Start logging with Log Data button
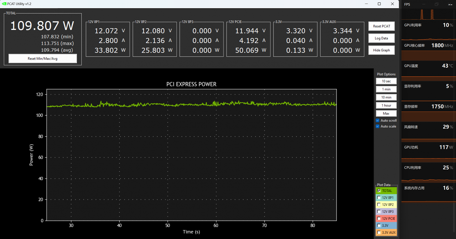 [x=382, y=38]
